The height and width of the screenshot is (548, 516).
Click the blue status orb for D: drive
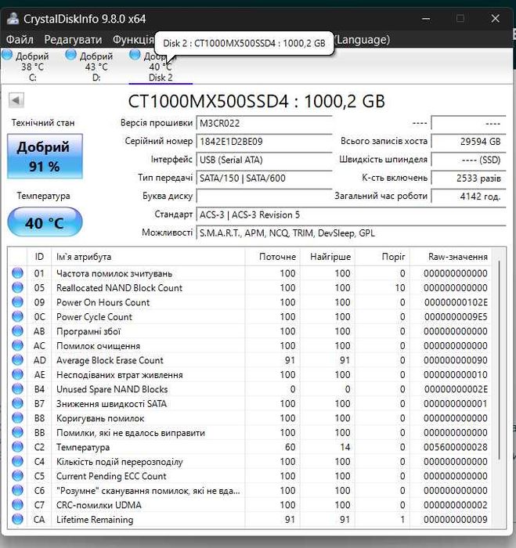point(71,55)
